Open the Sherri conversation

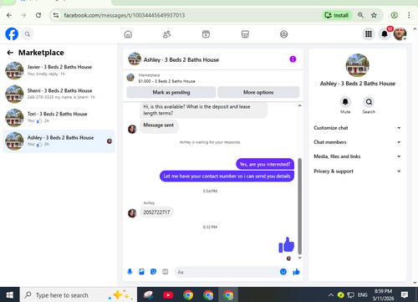[59, 94]
